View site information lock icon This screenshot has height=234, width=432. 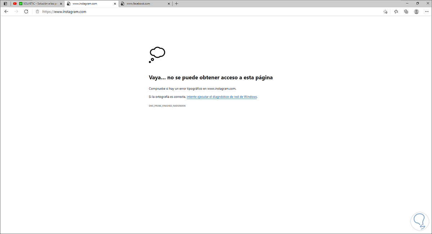(x=37, y=12)
